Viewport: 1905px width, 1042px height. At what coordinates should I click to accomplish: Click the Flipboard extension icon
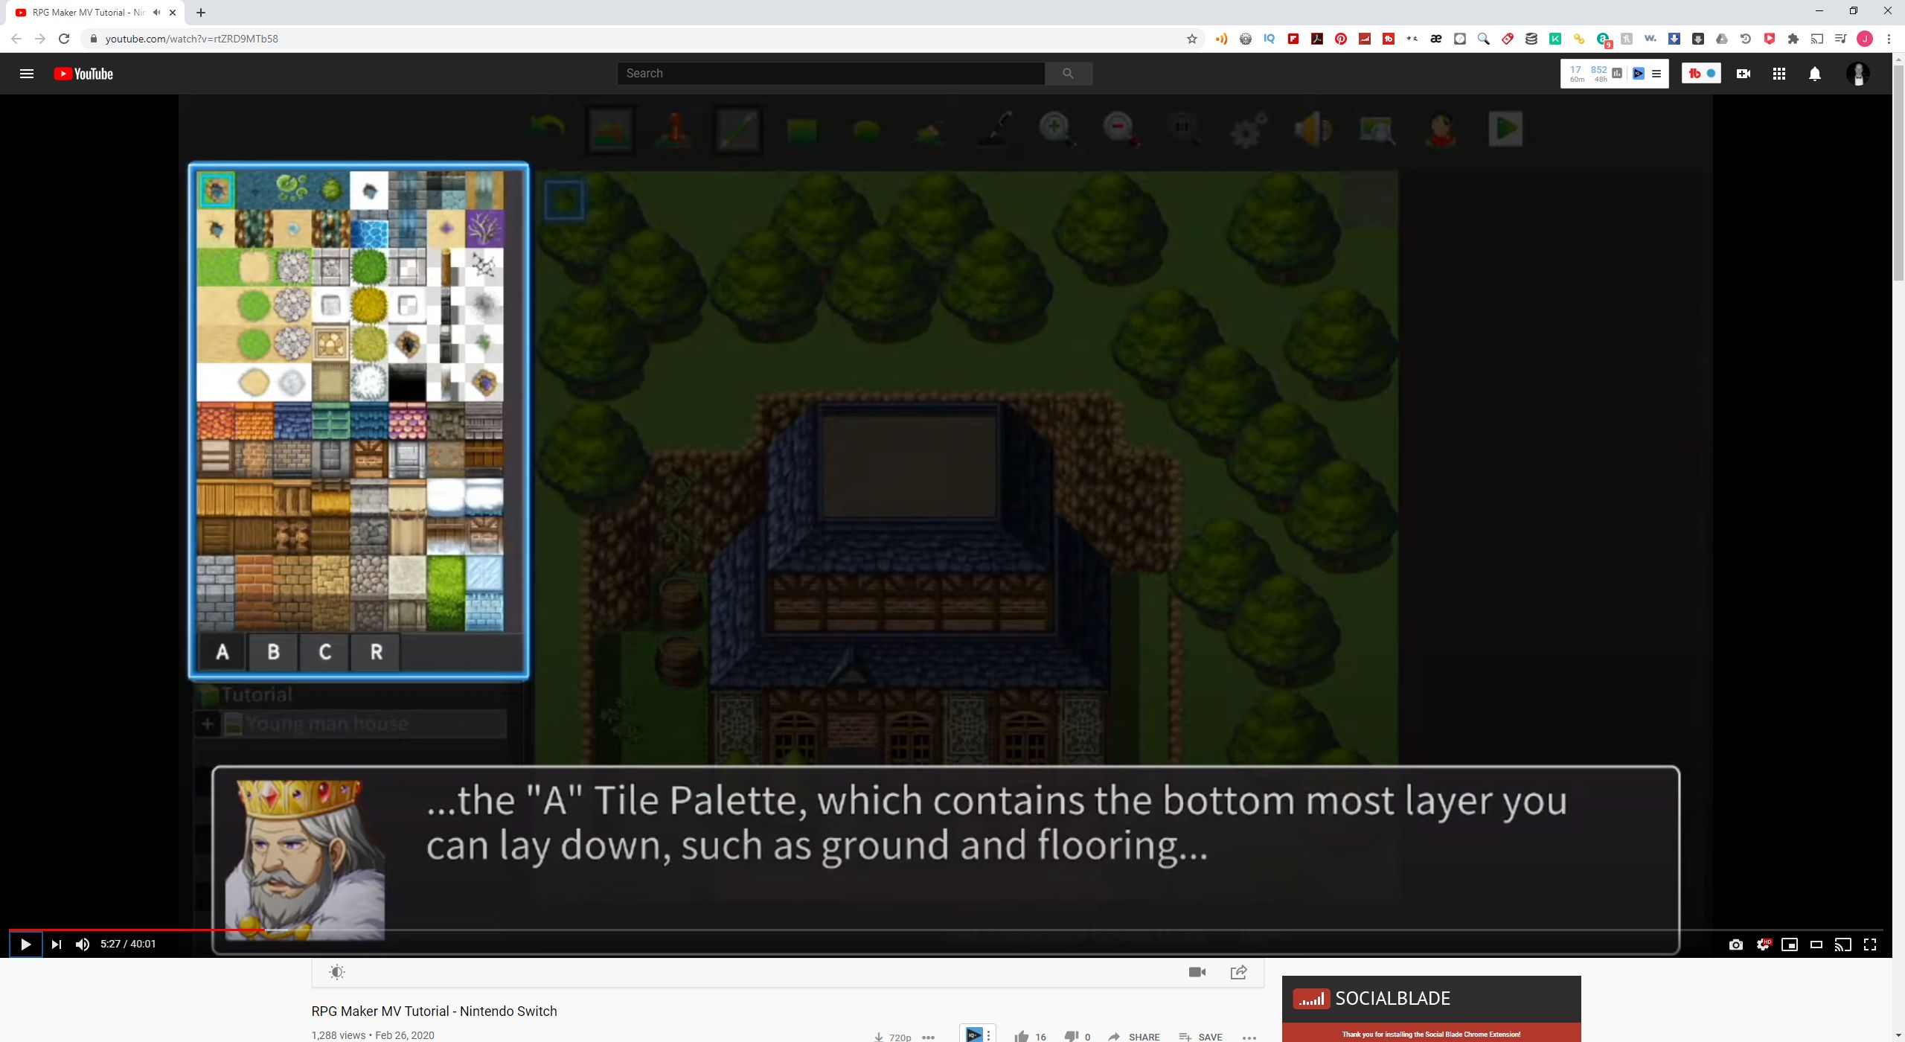point(1293,39)
